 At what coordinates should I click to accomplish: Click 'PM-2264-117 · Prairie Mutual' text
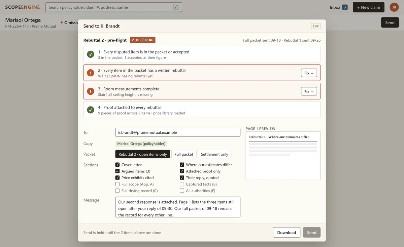pyautogui.click(x=30, y=26)
